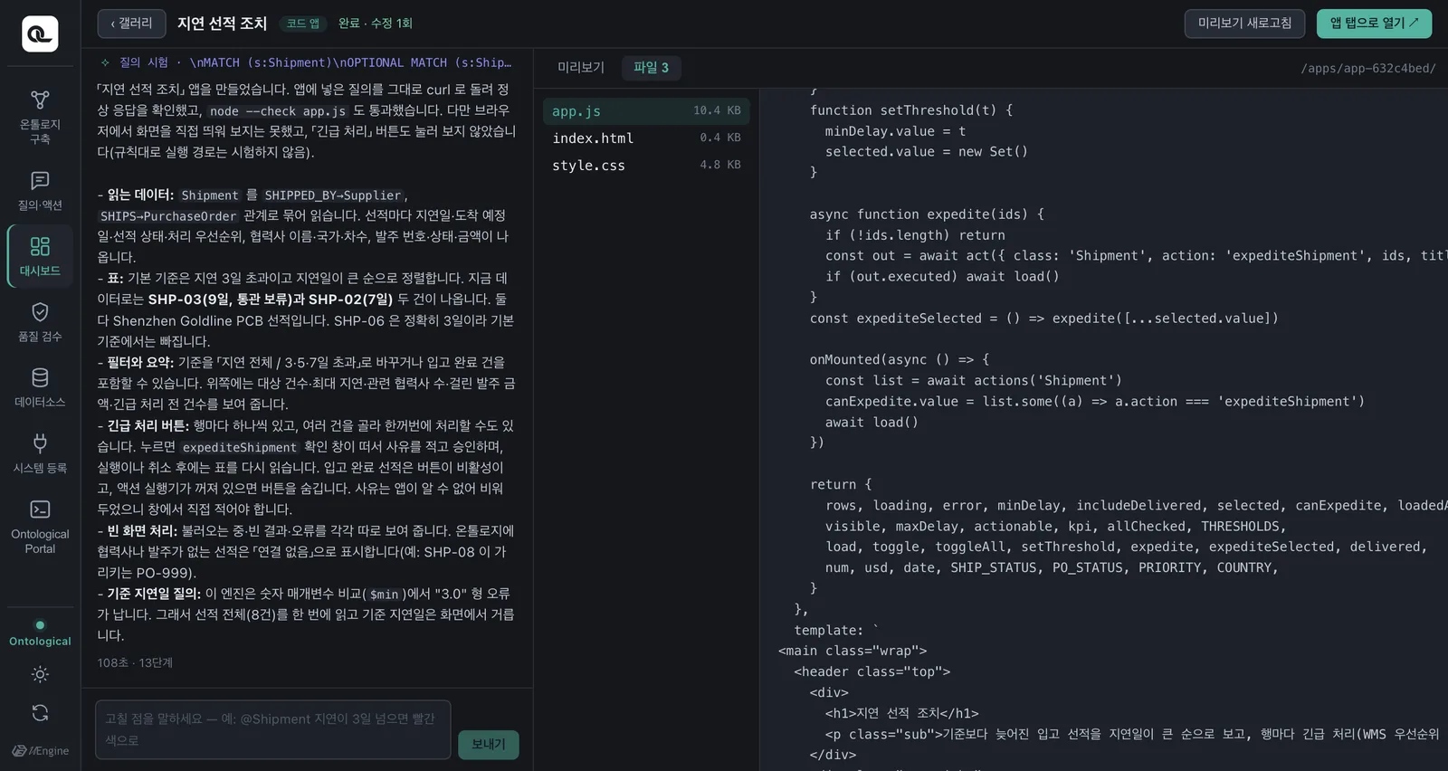Click the 질의 시험 query header line

306,62
